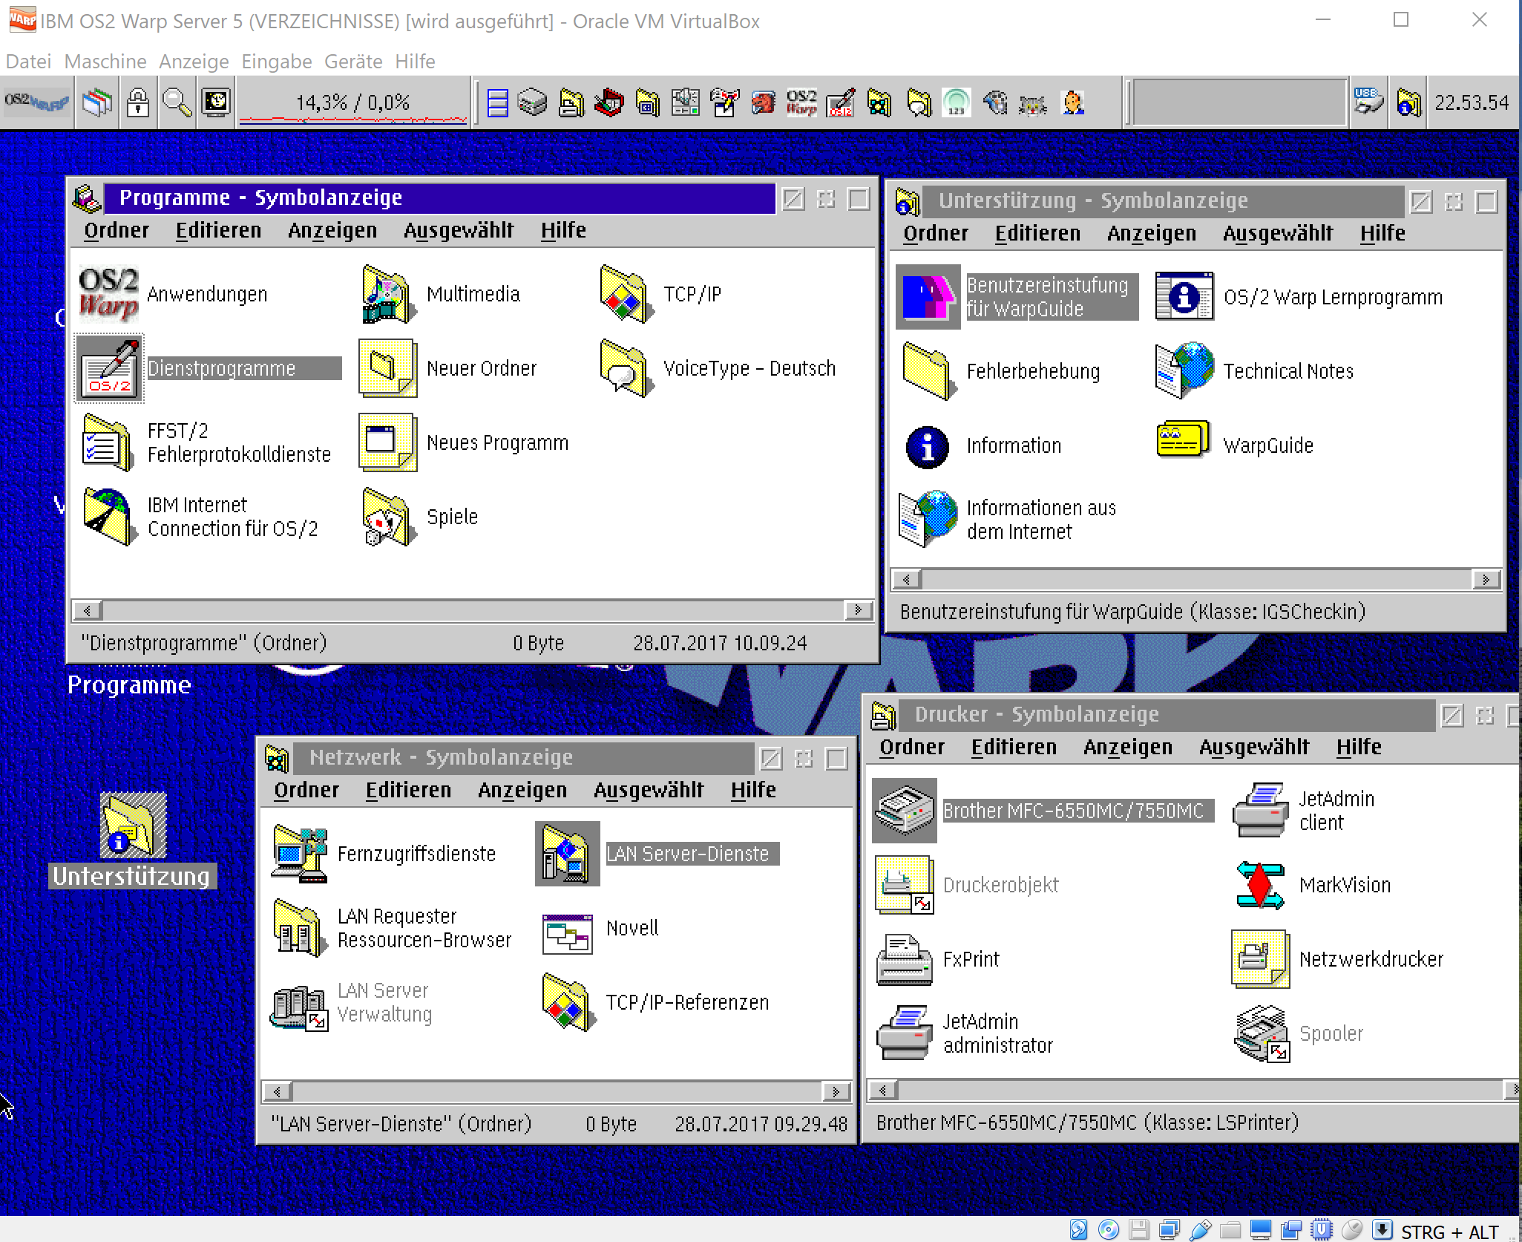Click the WarpCenter clock 22.53.54
The height and width of the screenshot is (1242, 1522).
1472,102
